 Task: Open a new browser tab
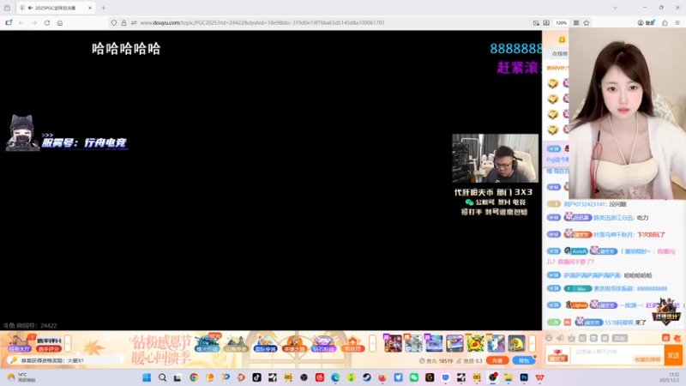click(103, 8)
